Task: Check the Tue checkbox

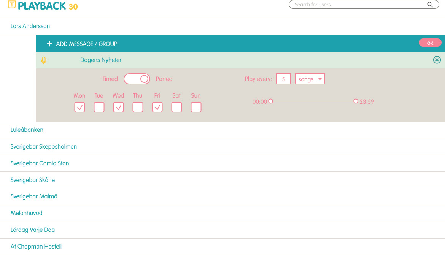Action: (99, 107)
